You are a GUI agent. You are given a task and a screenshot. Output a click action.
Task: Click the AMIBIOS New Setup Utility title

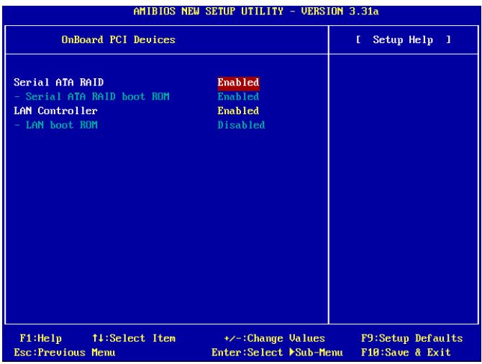pos(256,11)
